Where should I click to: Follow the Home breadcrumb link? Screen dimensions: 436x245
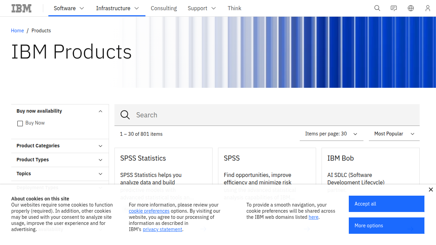(17, 31)
